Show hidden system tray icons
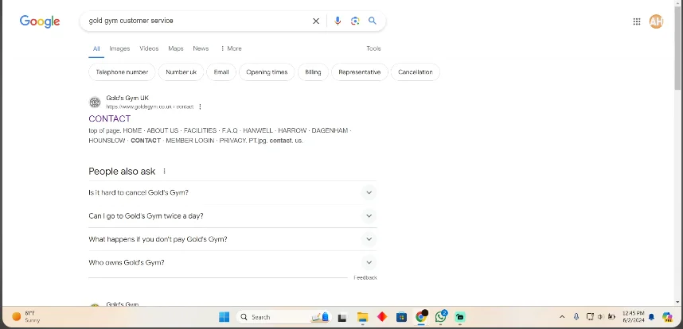Image resolution: width=683 pixels, height=329 pixels. click(562, 317)
